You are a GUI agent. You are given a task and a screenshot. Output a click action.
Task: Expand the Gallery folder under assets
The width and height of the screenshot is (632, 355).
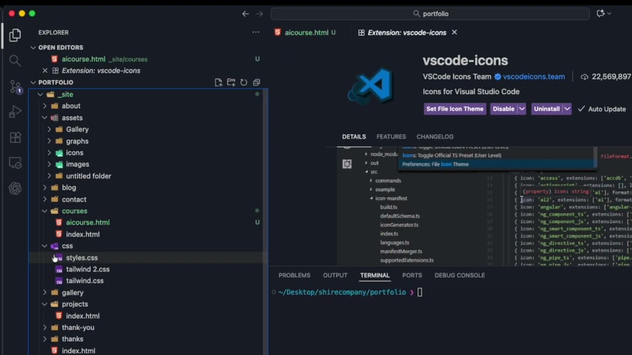[x=49, y=129]
